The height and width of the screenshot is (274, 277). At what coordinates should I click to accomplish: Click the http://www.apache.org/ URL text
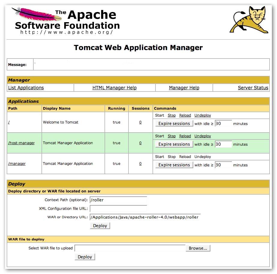point(67,32)
